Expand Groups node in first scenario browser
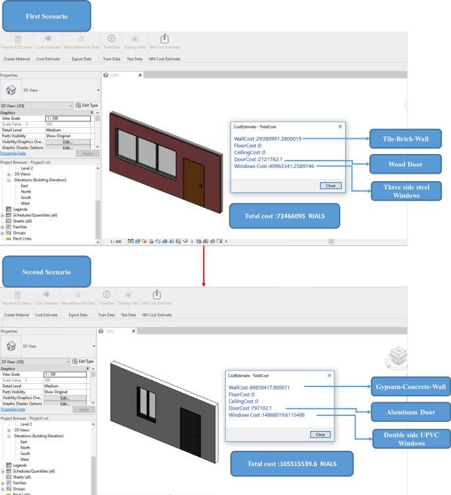The image size is (451, 495). [x=2, y=233]
